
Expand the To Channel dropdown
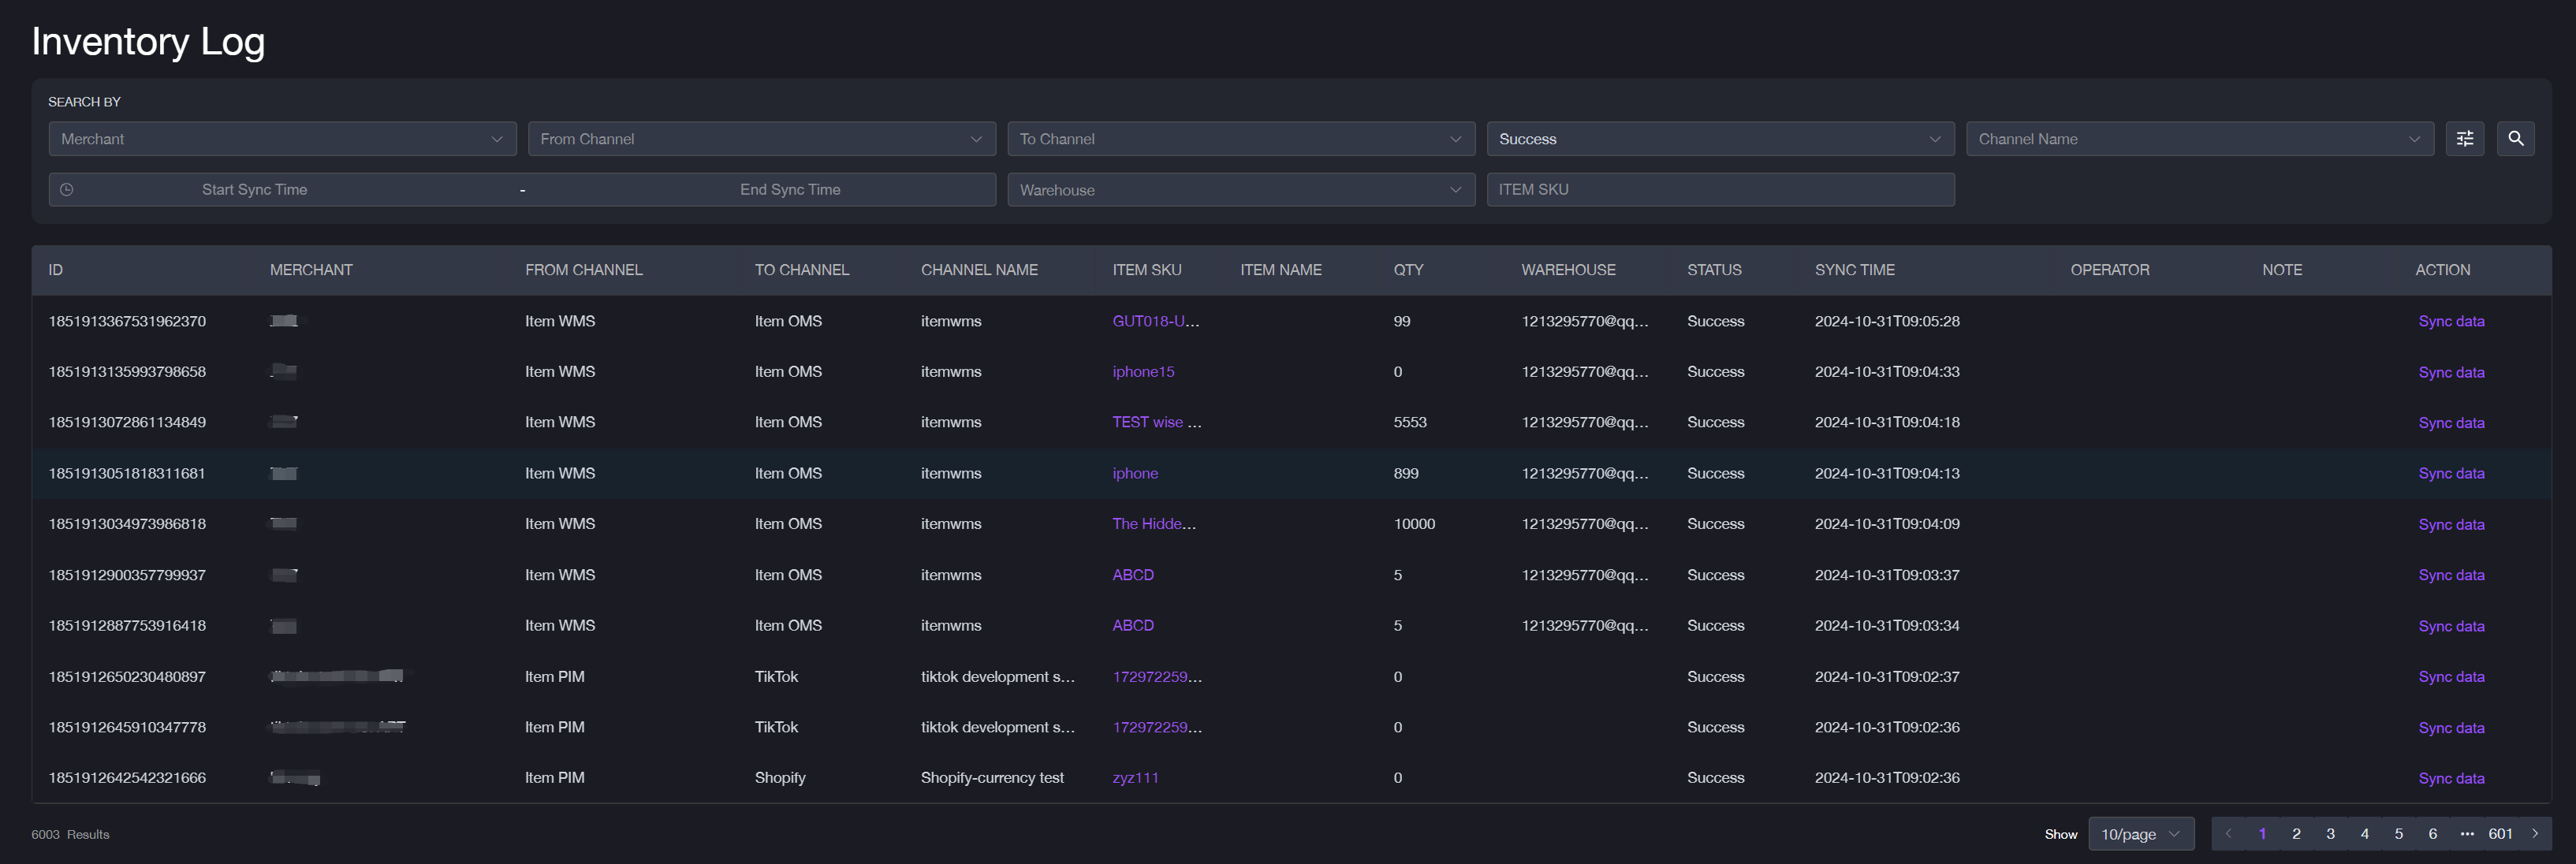coord(1241,138)
